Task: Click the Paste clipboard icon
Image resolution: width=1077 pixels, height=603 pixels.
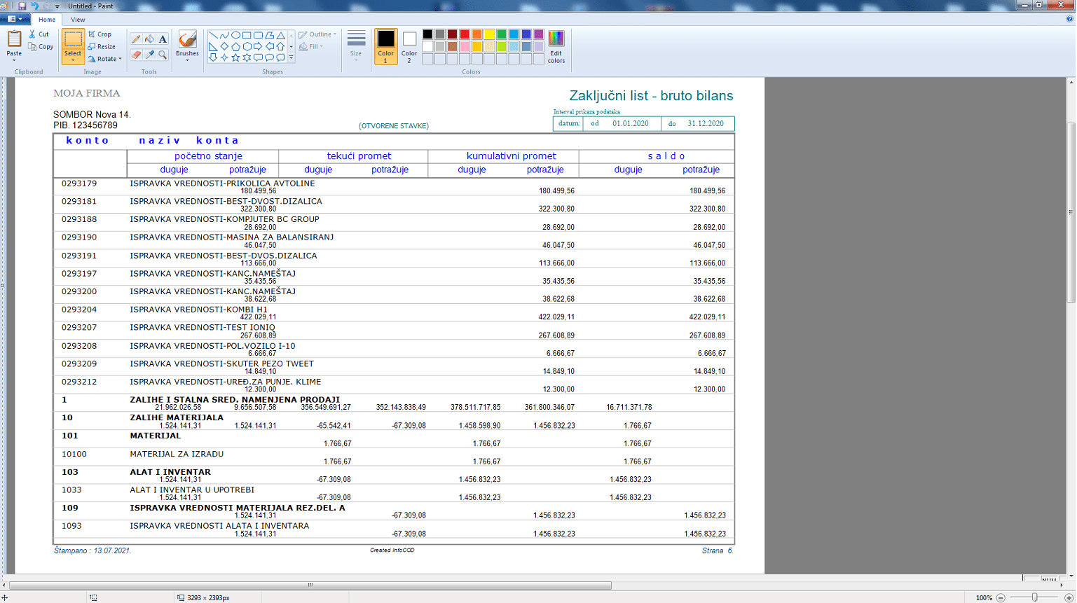Action: click(14, 39)
